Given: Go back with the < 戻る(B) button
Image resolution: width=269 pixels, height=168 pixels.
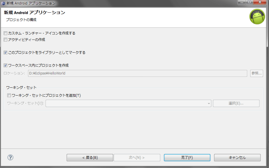Looking at the screenshot, I should coord(90,158).
